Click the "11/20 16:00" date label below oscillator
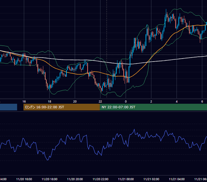207x182 pixels. click(x=24, y=179)
